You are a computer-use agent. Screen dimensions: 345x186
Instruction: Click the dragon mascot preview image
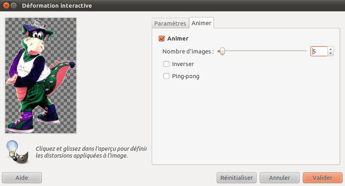41,75
